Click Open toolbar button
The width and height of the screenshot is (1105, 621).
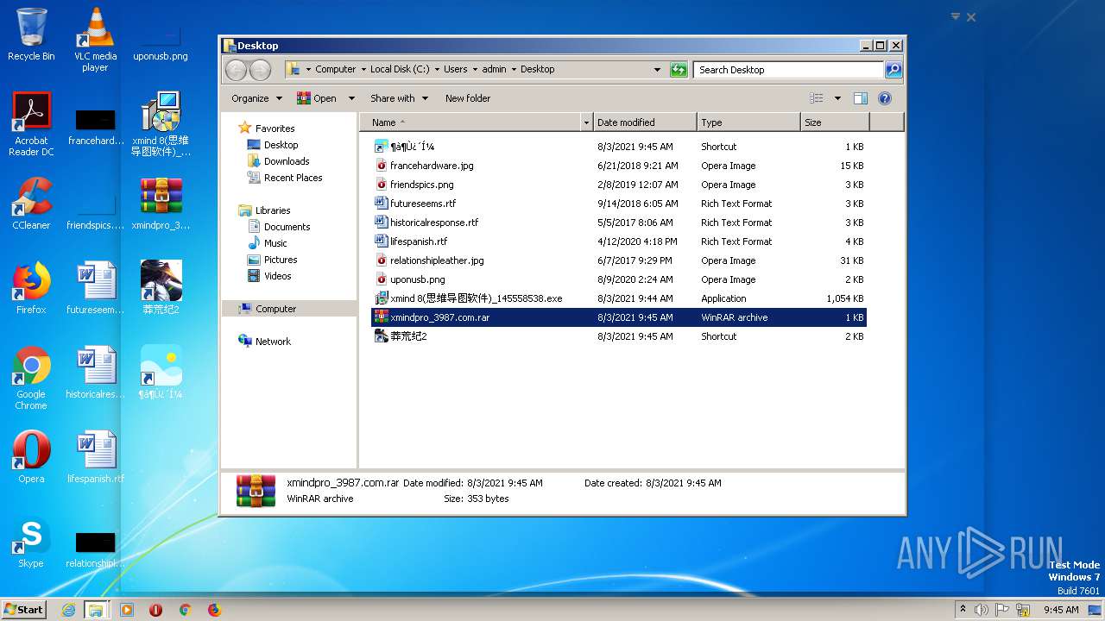(317, 98)
